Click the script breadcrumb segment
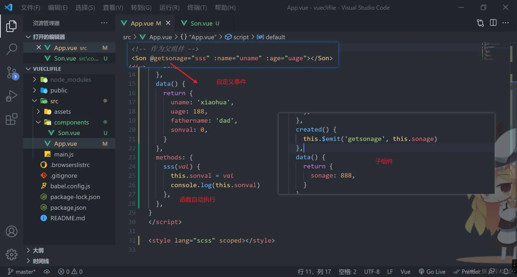 click(237, 37)
